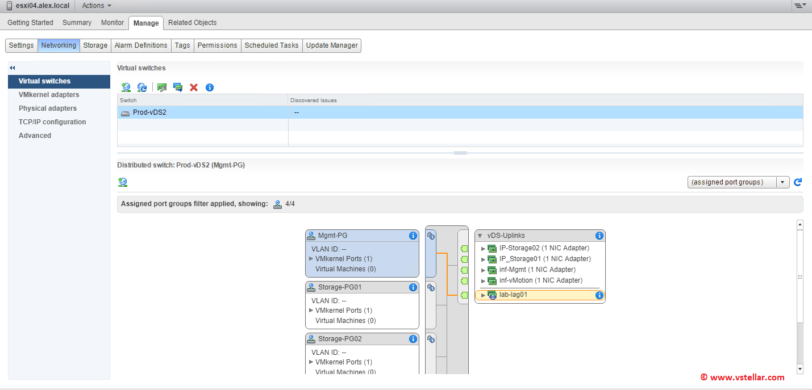Open the assigned port groups filter dropdown
Screen dimensions: 812x390
click(x=784, y=182)
